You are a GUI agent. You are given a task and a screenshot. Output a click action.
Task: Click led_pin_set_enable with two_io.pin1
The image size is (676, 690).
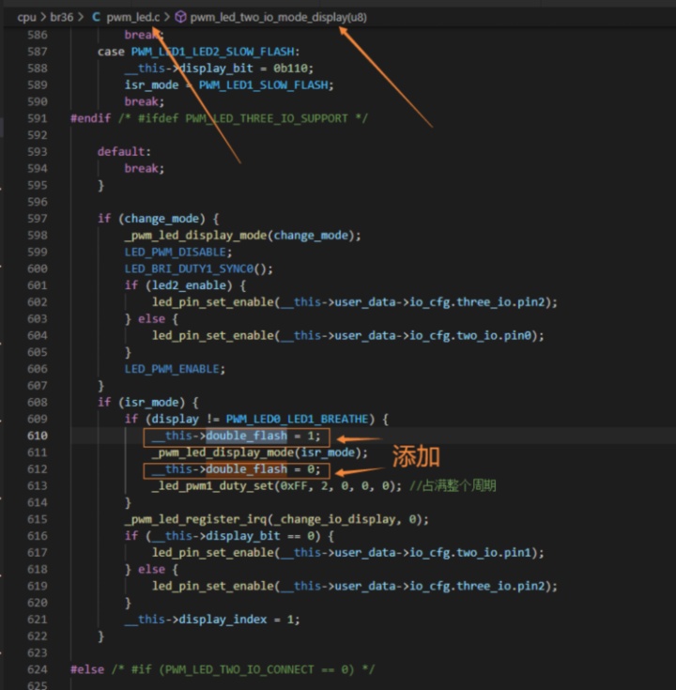[348, 553]
